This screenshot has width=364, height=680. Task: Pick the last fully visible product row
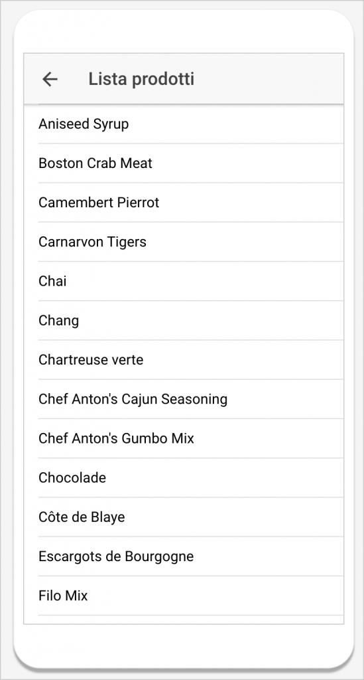[184, 596]
